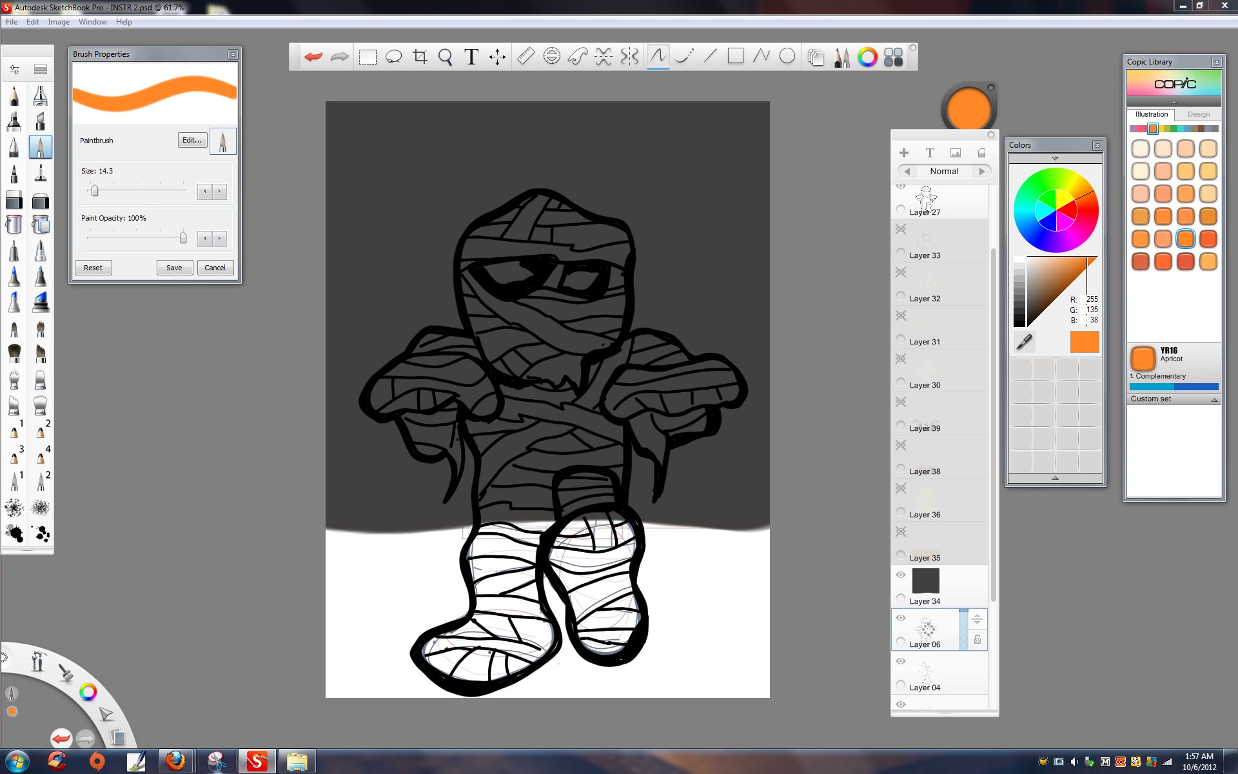Show hidden Layer 32
Viewport: 1238px width, 774px height.
901,272
